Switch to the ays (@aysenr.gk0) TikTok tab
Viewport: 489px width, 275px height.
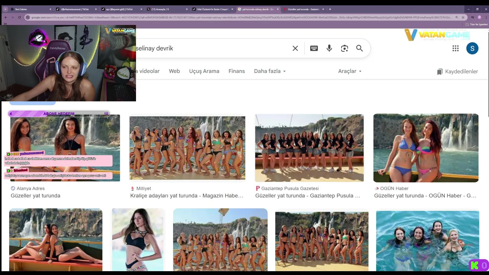(121, 9)
